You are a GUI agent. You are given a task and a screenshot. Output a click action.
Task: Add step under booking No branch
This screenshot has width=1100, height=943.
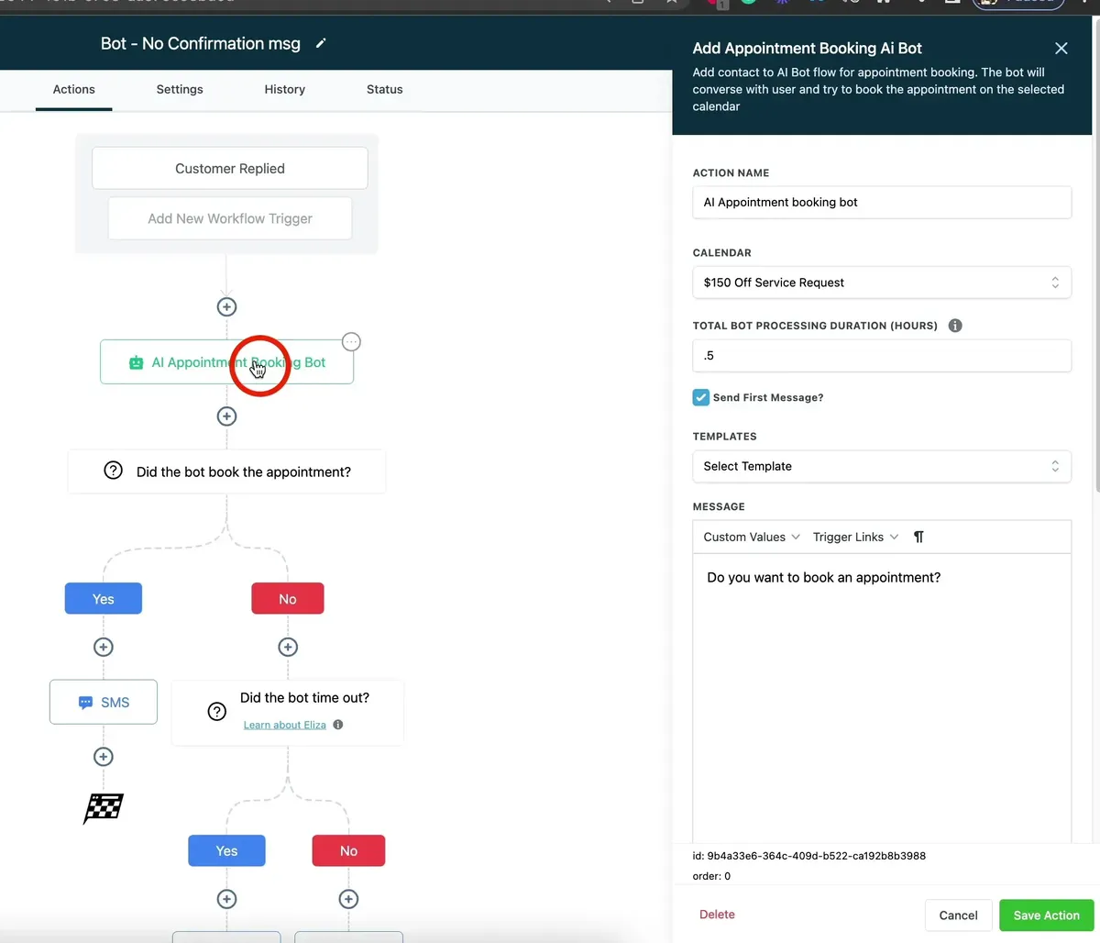point(288,648)
